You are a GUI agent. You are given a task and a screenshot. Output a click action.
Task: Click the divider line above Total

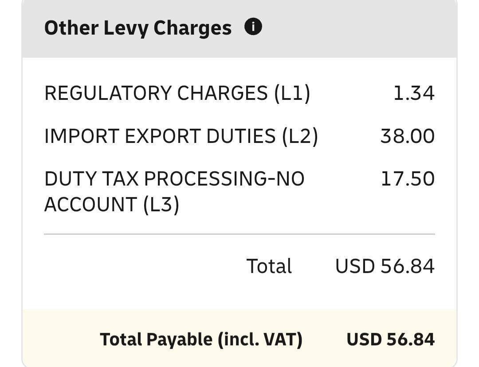(239, 234)
